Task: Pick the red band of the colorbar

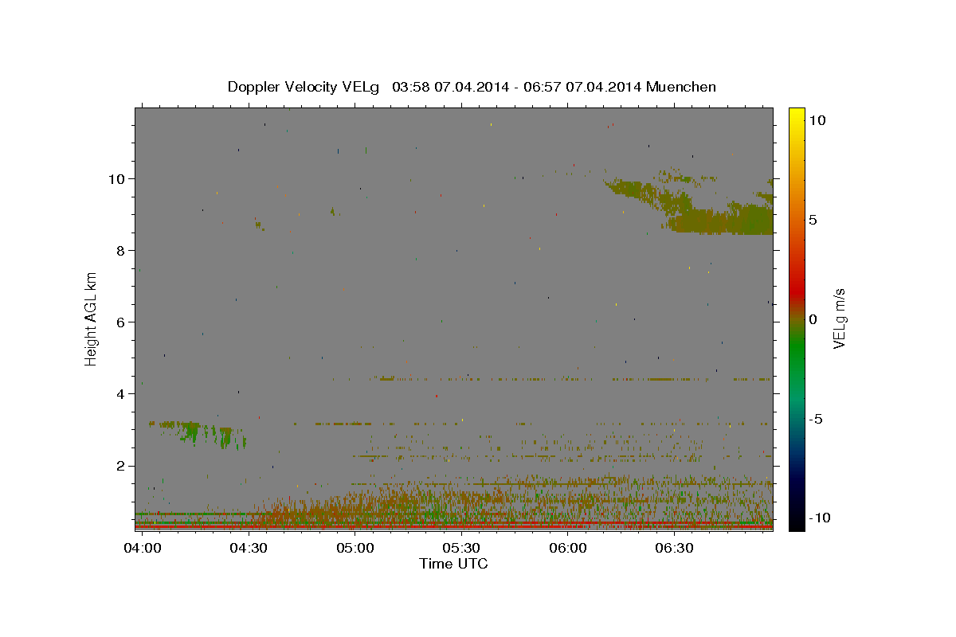Action: 797,291
